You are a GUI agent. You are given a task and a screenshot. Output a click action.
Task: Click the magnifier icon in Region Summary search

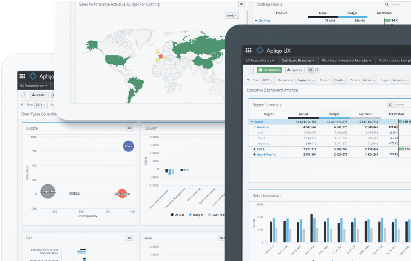(x=390, y=105)
